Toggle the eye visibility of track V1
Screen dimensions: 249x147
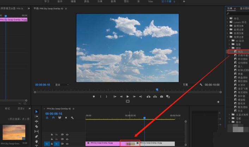click(x=67, y=143)
